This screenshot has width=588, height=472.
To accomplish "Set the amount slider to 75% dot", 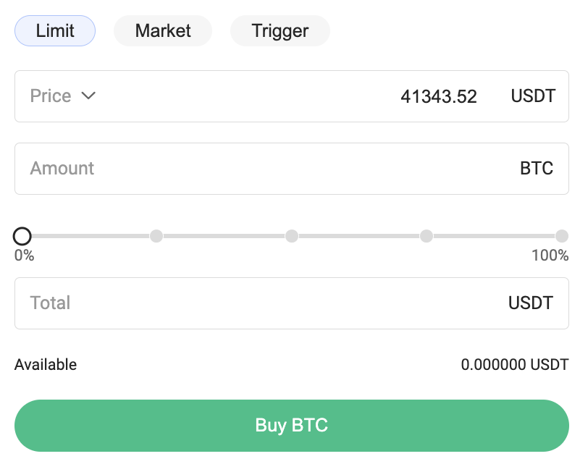I will pos(427,236).
